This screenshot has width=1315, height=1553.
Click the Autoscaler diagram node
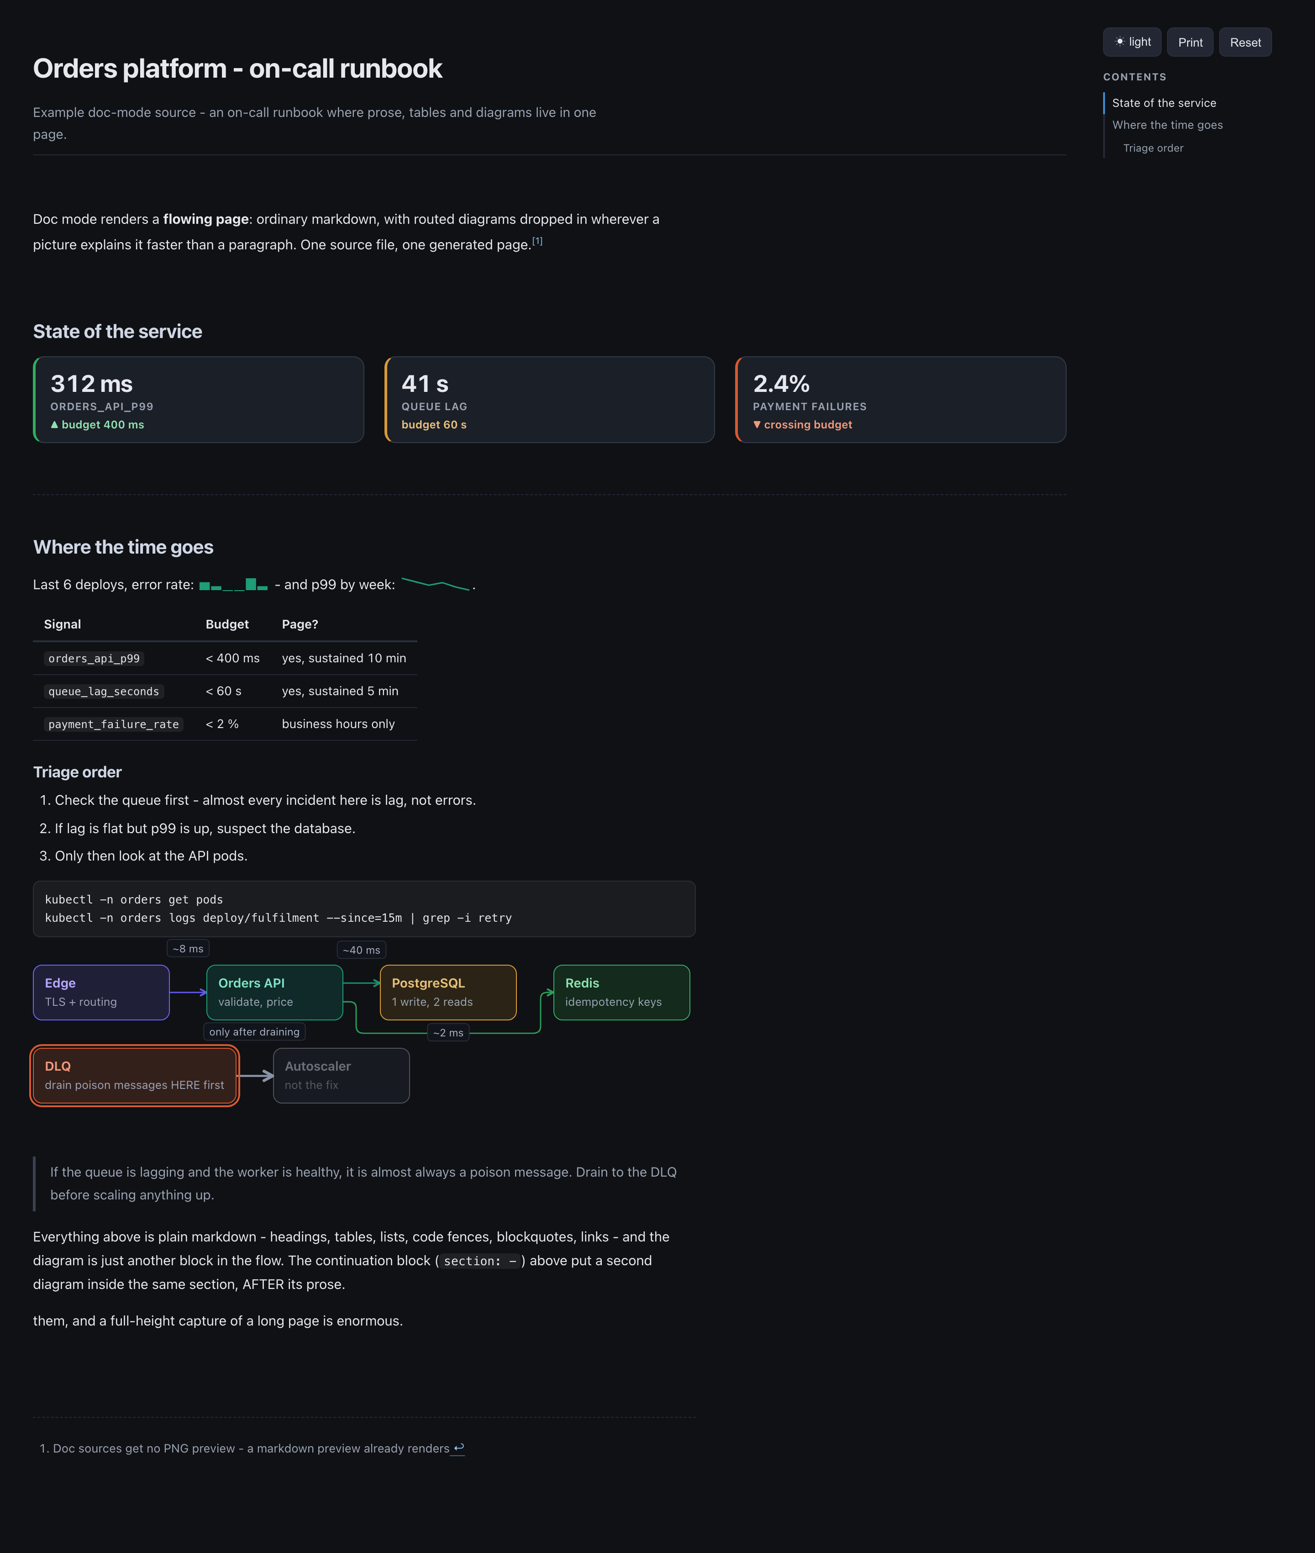click(342, 1075)
